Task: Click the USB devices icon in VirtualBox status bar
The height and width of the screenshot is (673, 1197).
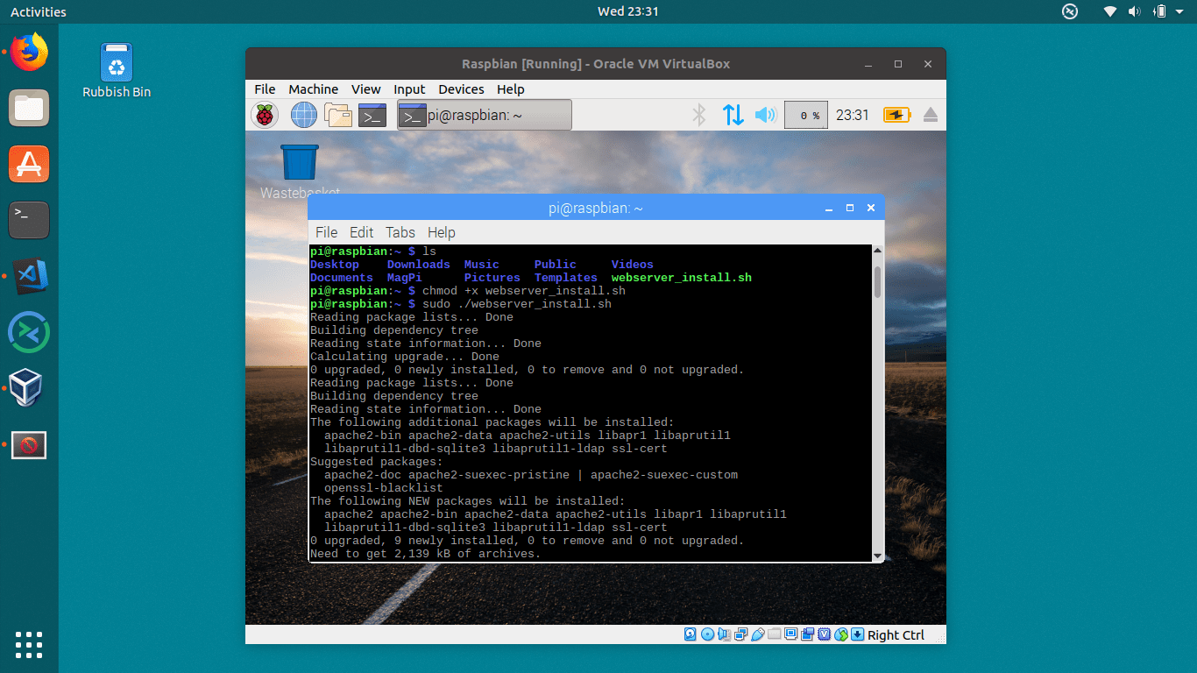Action: pos(758,634)
